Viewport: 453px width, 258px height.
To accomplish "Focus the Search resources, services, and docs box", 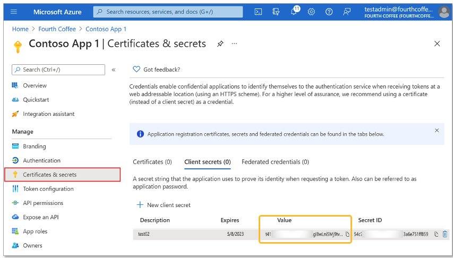I will click(168, 12).
